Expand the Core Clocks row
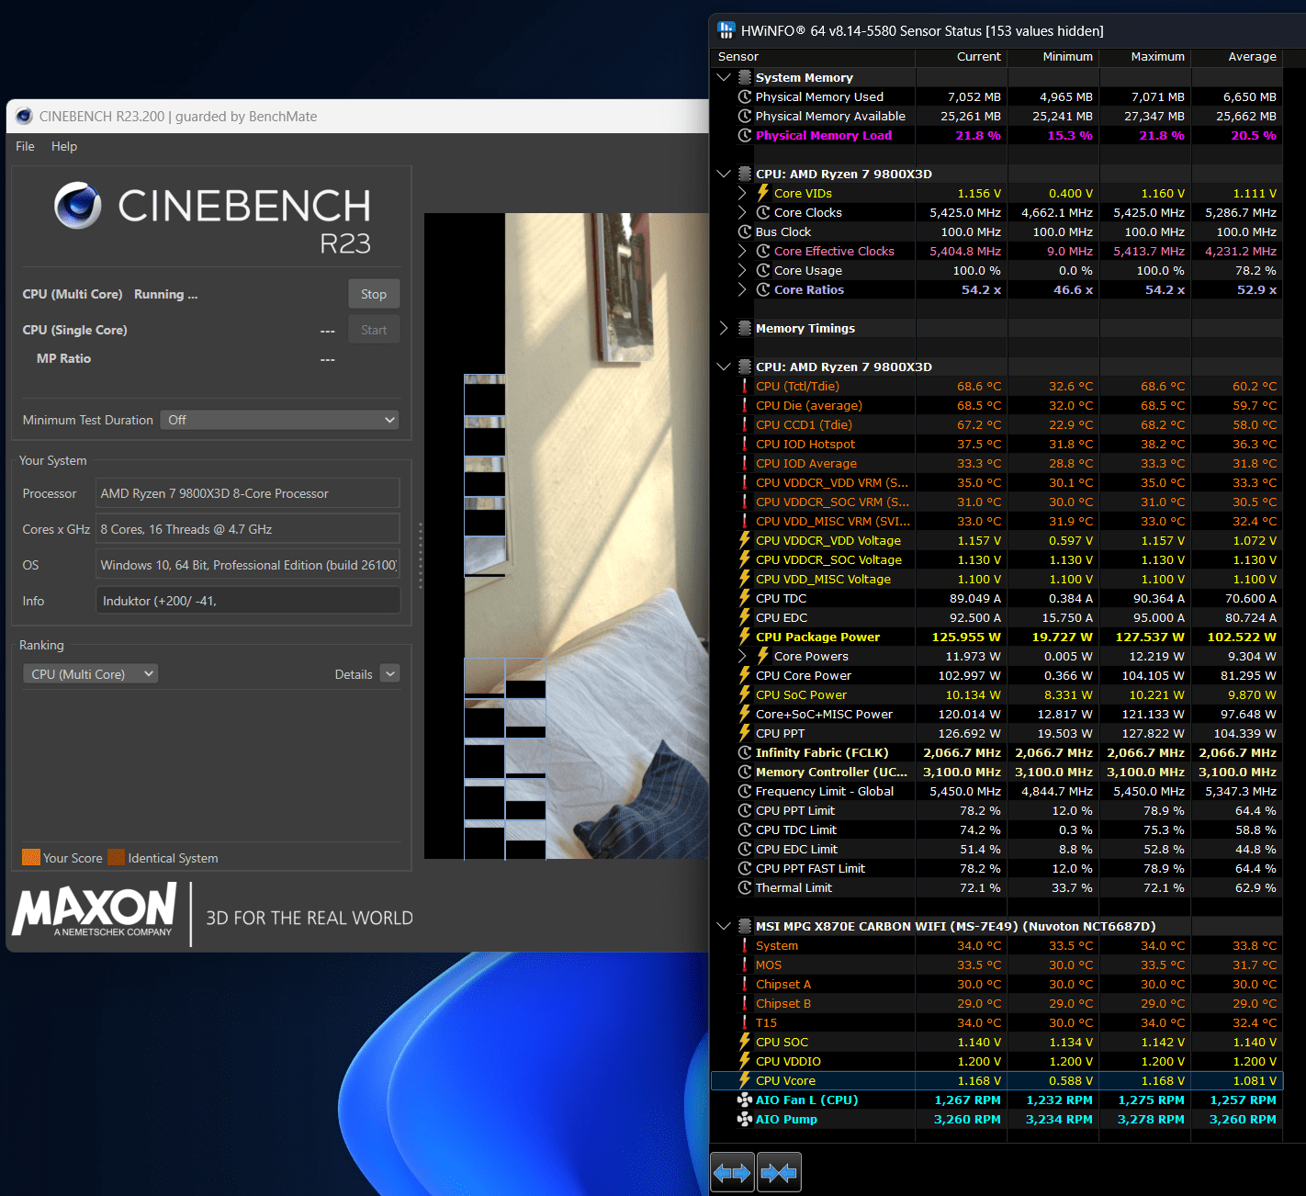This screenshot has height=1196, width=1306. click(742, 212)
